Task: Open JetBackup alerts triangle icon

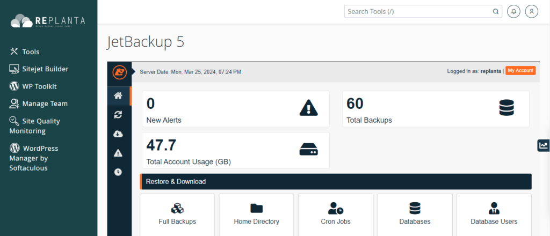Action: click(x=118, y=153)
